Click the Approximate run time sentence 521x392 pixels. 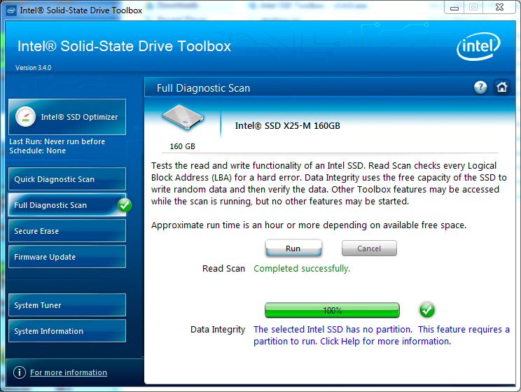click(309, 225)
